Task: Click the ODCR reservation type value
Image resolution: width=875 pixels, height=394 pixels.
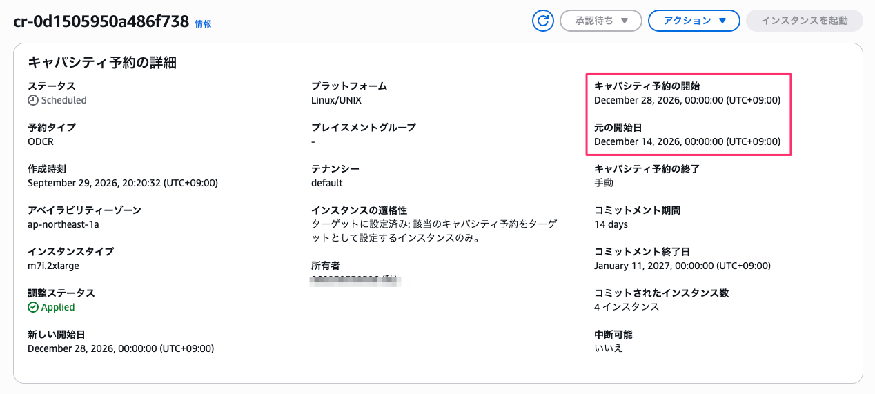Action: click(41, 141)
